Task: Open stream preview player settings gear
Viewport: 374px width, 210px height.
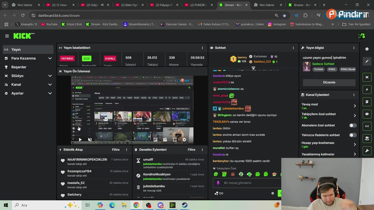Action: (x=184, y=140)
